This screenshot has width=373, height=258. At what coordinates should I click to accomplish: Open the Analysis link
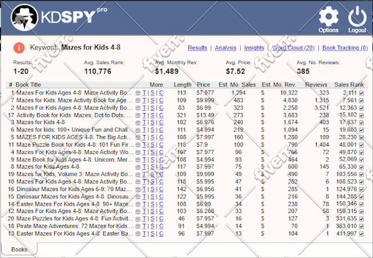pos(226,48)
